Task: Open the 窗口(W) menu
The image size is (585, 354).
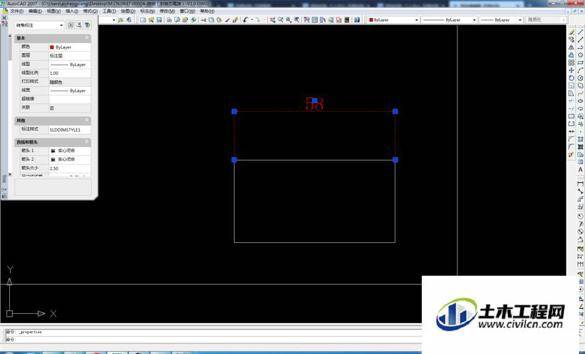Action: pyautogui.click(x=187, y=11)
